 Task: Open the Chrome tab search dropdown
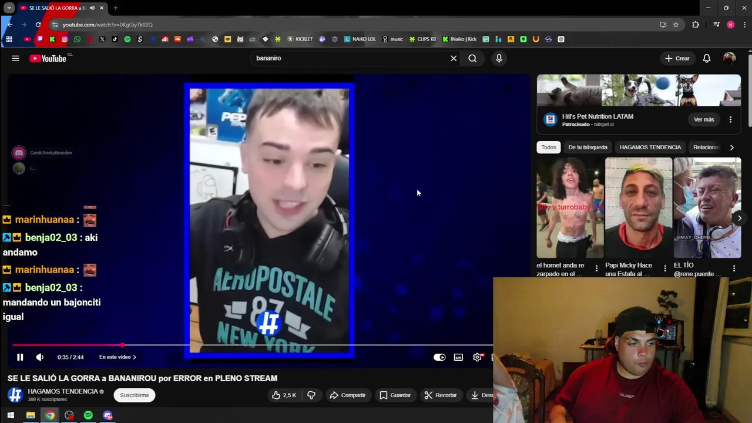pos(9,8)
